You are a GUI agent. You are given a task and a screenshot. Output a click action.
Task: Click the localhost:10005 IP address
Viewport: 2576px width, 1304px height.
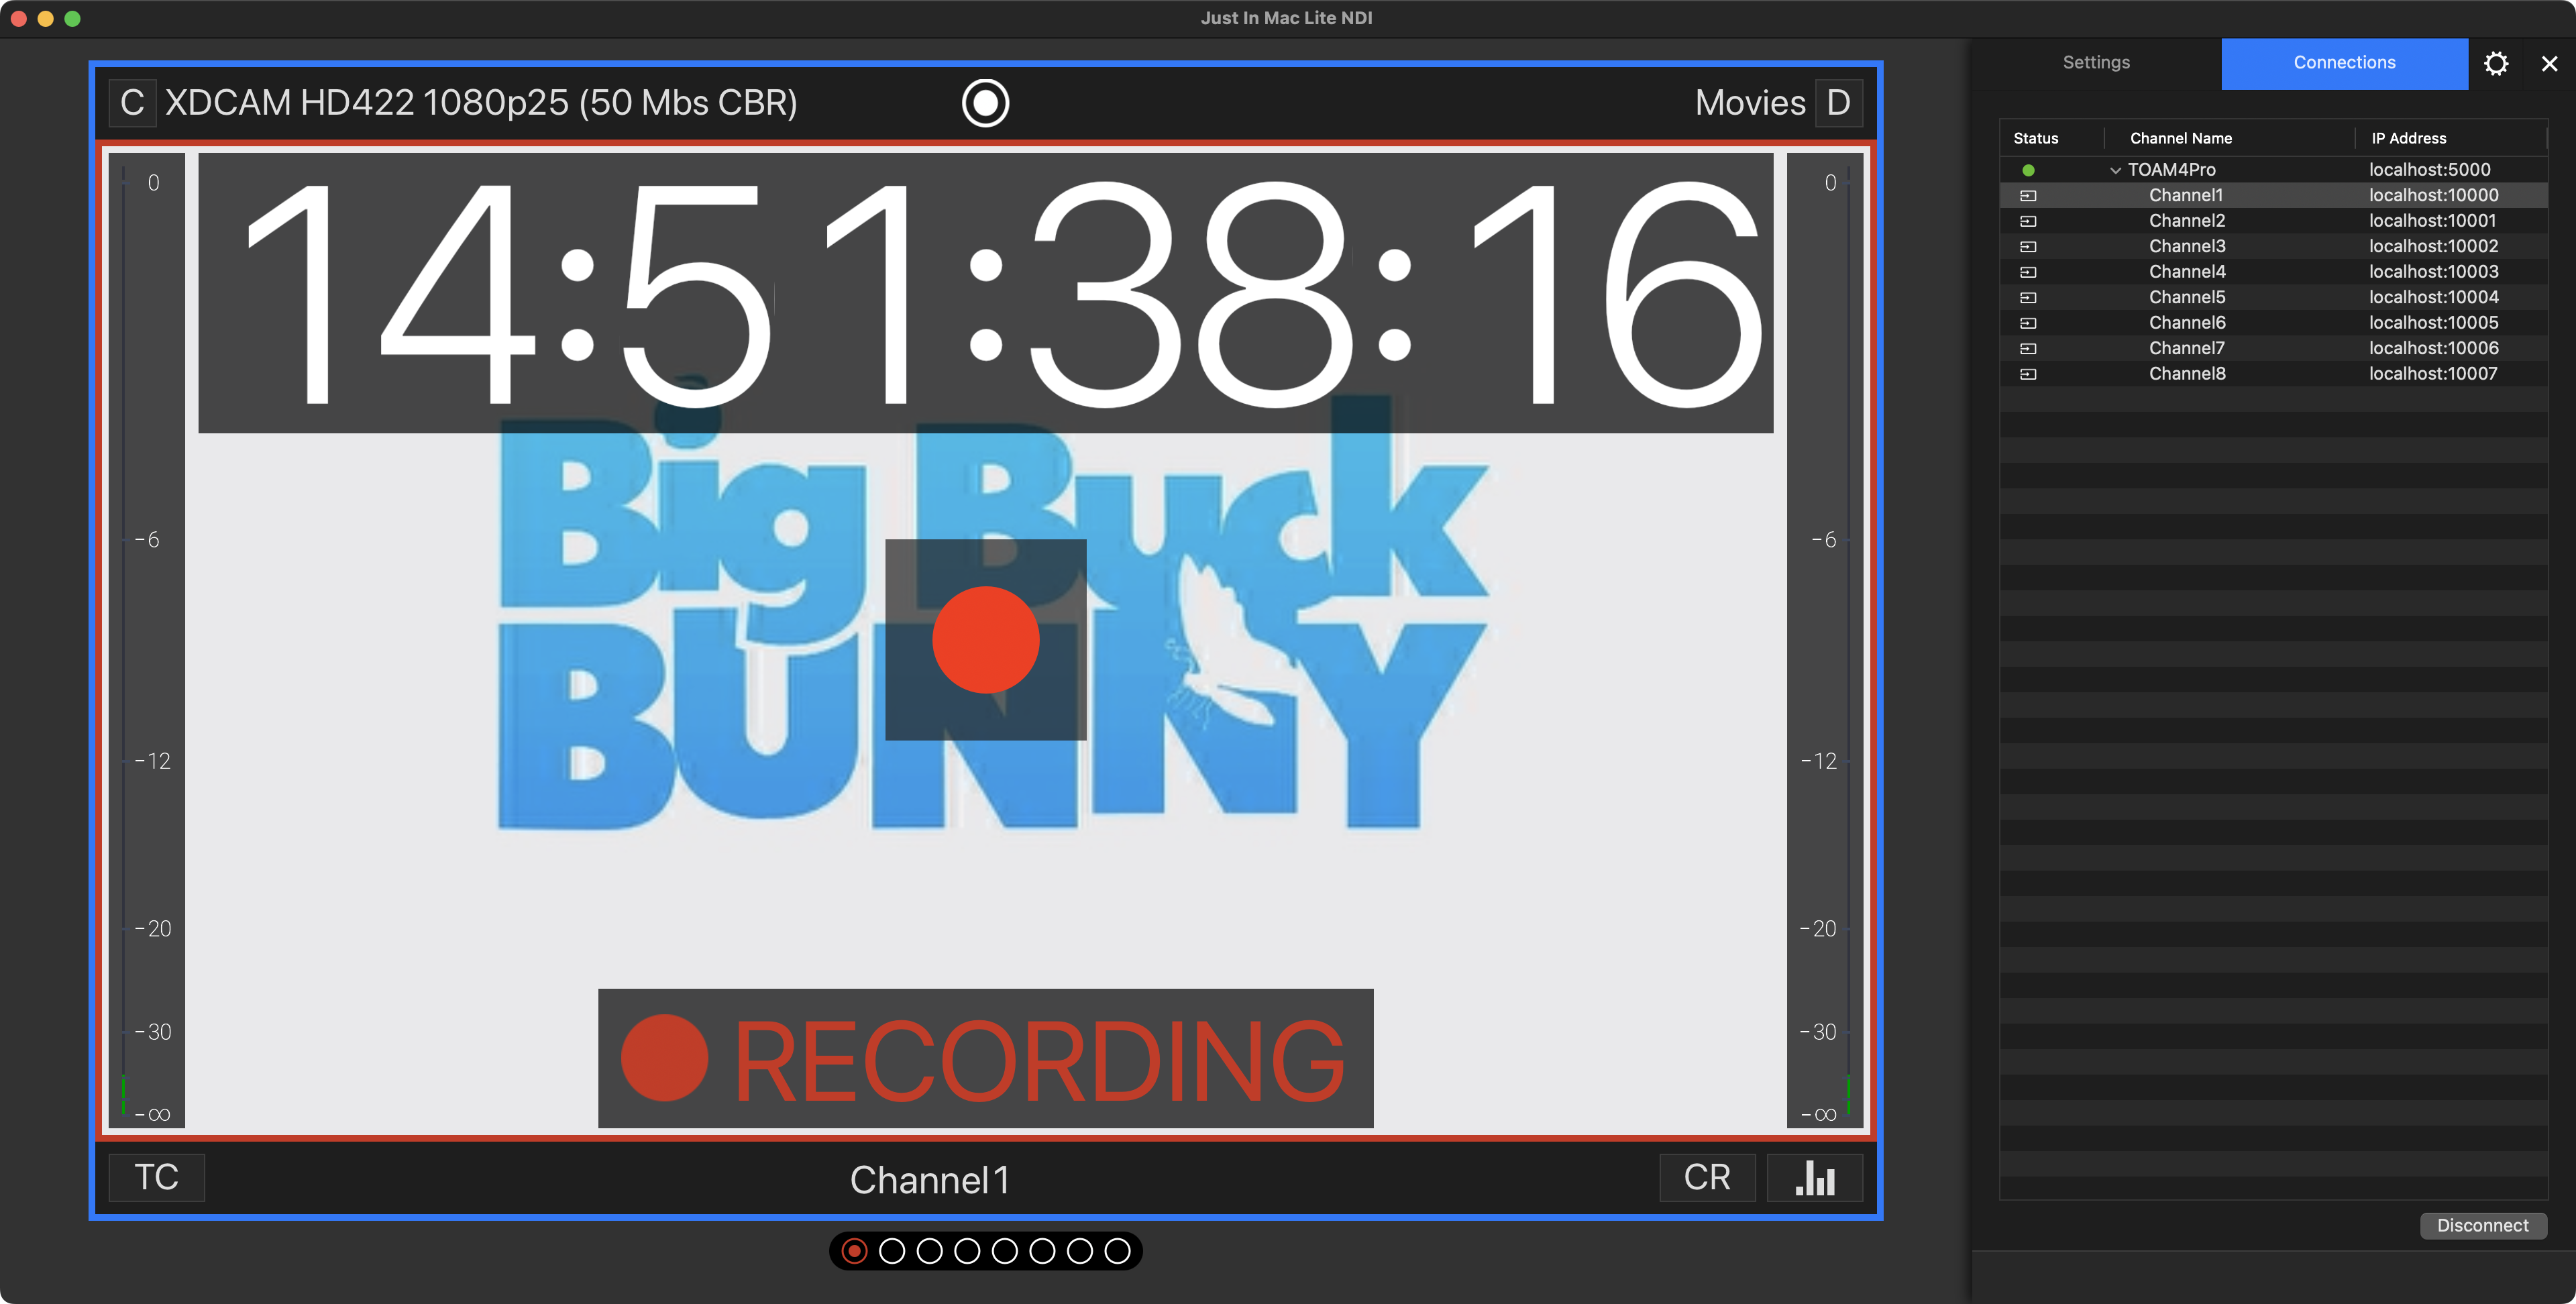2433,323
